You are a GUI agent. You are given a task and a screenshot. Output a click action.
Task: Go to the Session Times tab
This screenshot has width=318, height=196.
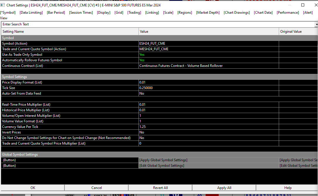click(x=81, y=13)
